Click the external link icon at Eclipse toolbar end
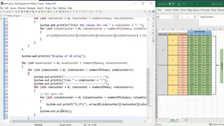The width and height of the screenshot is (224, 126). coord(100,12)
